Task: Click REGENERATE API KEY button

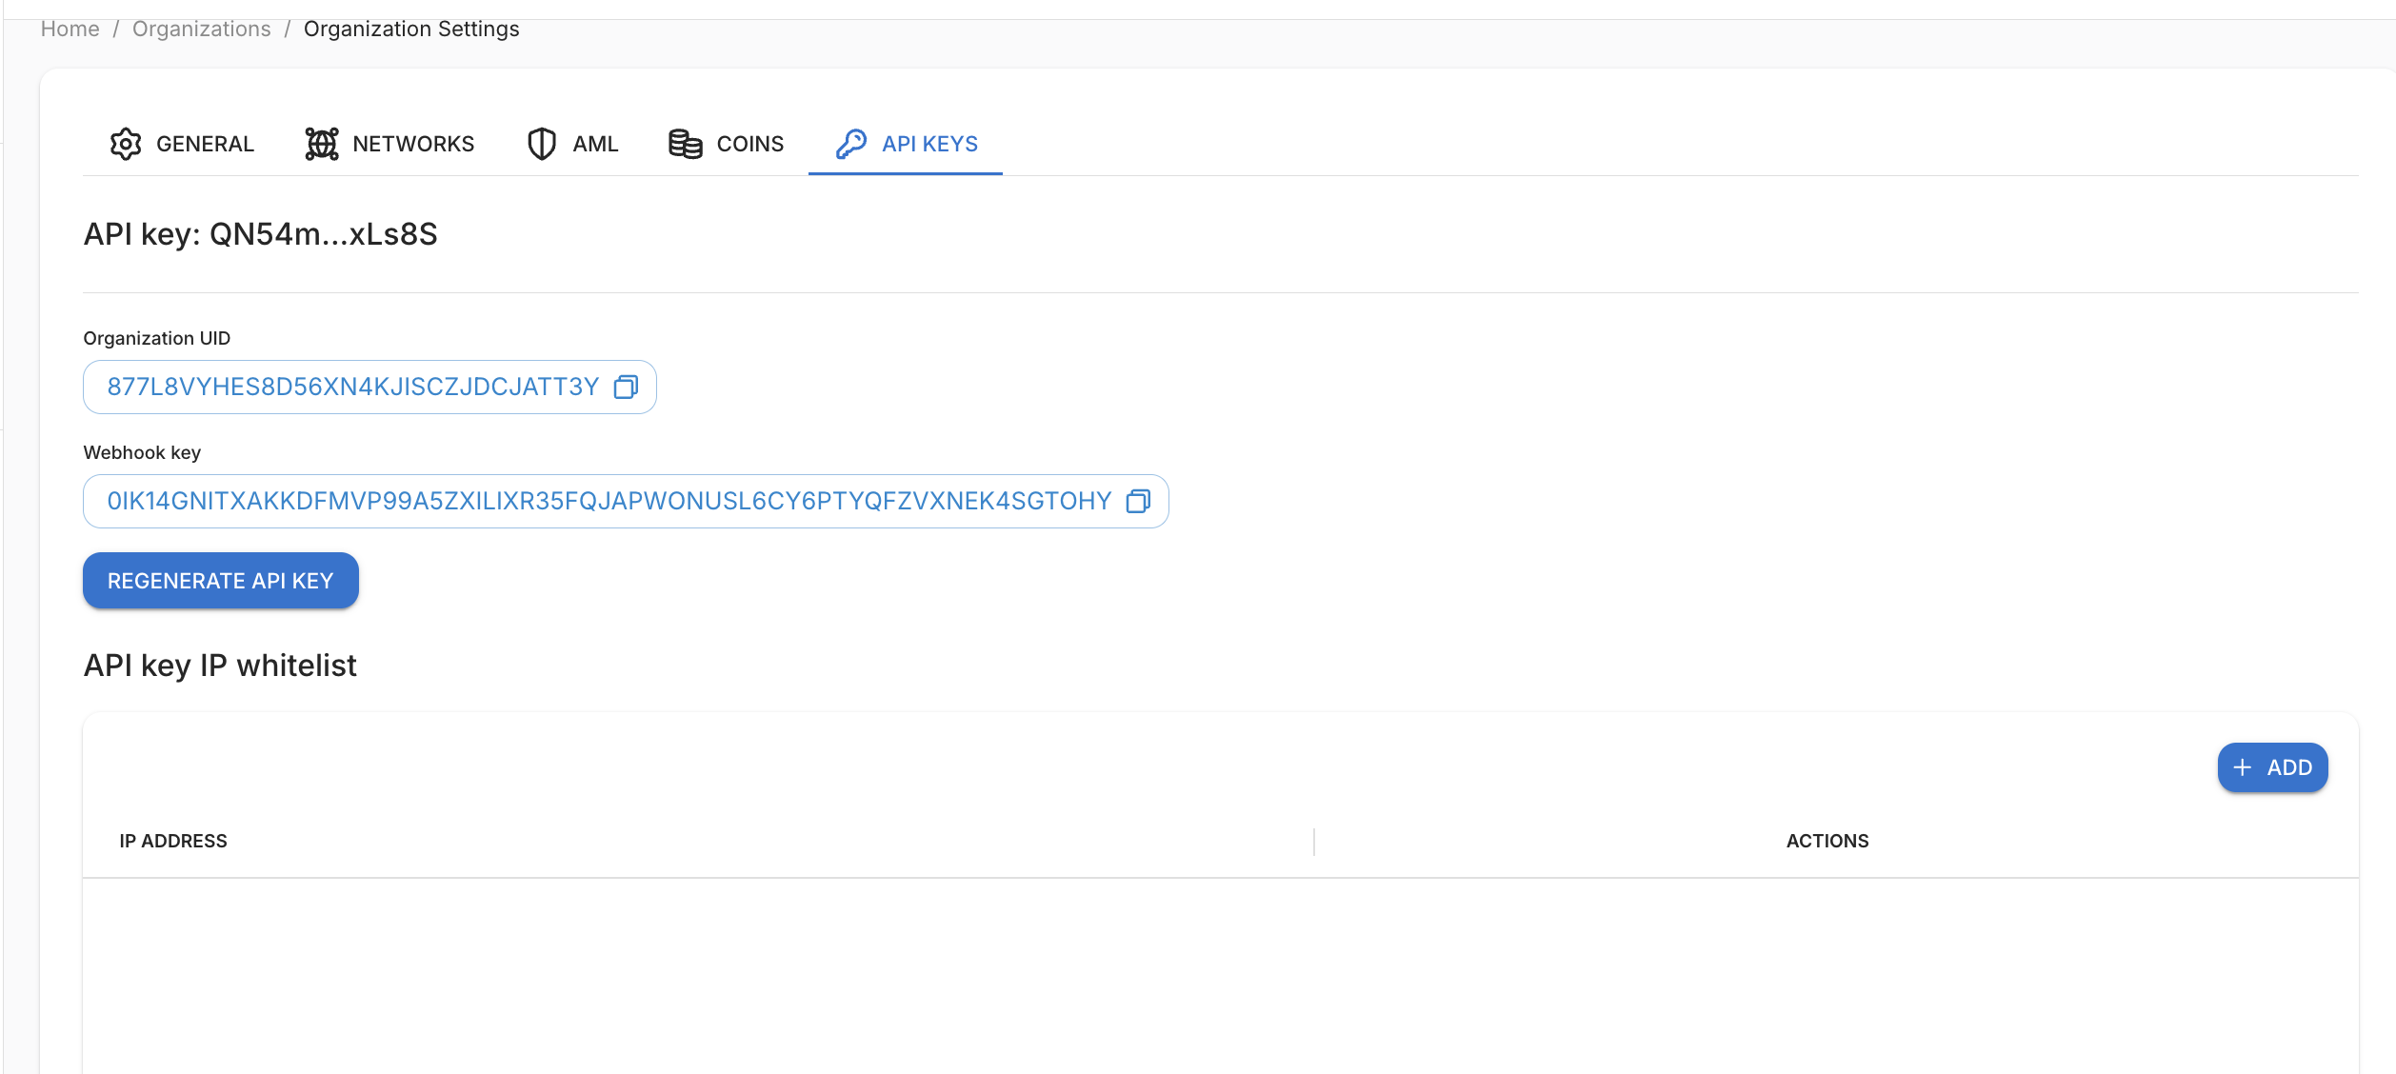Action: (x=221, y=581)
